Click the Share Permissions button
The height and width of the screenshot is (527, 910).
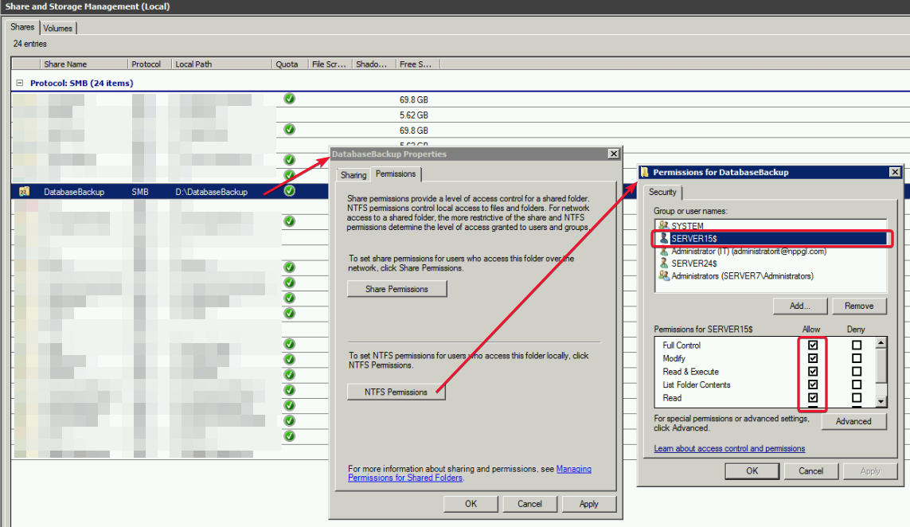click(x=397, y=289)
